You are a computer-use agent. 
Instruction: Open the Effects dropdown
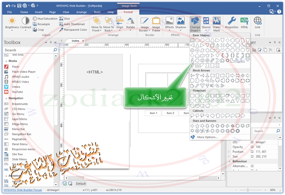tap(169, 24)
